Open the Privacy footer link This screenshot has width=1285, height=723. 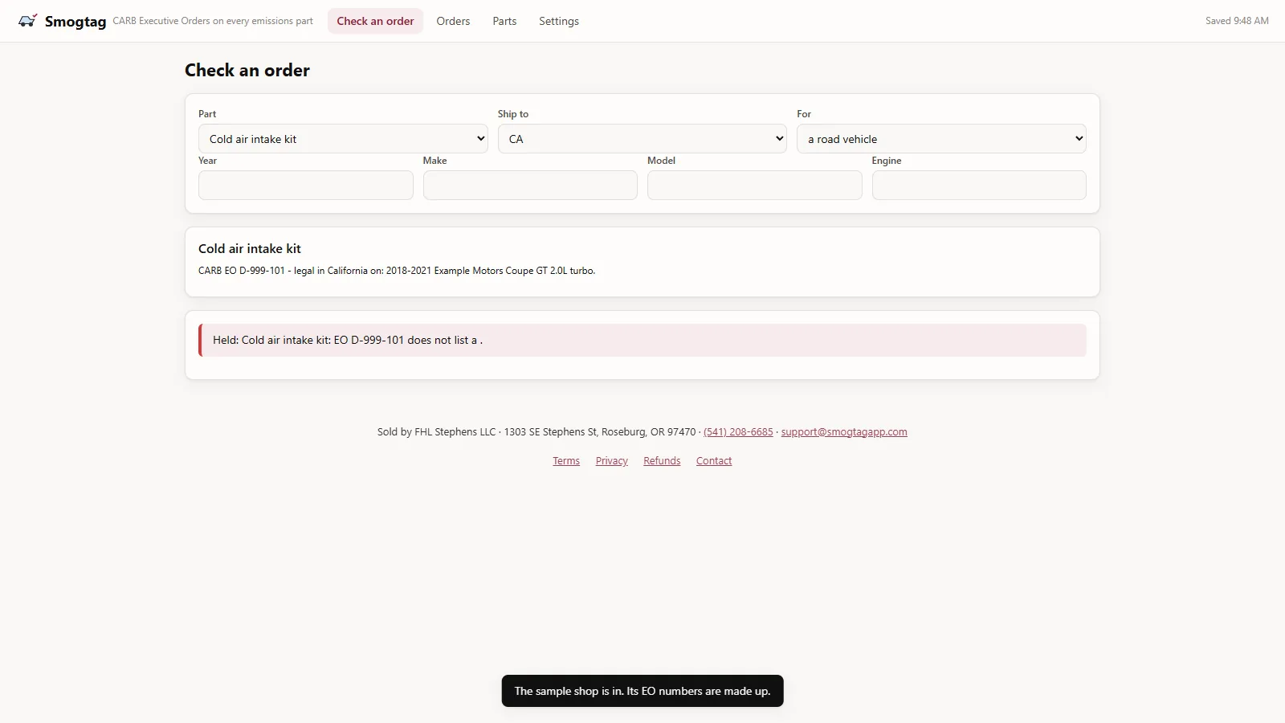pyautogui.click(x=612, y=461)
